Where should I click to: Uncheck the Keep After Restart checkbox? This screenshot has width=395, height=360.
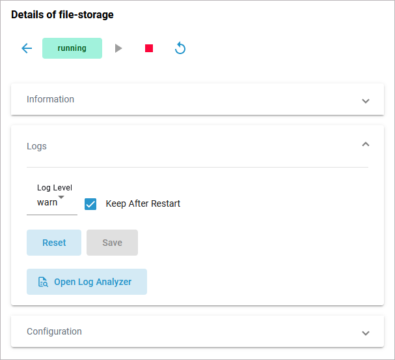tap(90, 203)
